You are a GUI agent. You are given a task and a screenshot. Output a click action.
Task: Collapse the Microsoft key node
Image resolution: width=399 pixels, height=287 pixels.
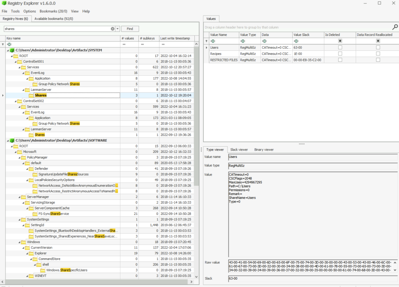click(x=16, y=152)
